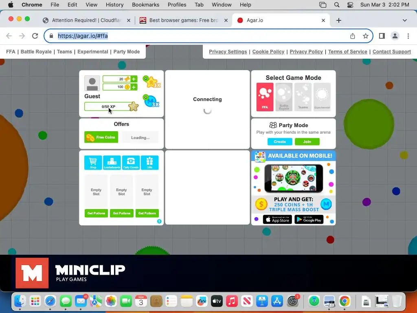Open Contact Support link
Viewport: 417px width, 313px height.
pos(392,52)
